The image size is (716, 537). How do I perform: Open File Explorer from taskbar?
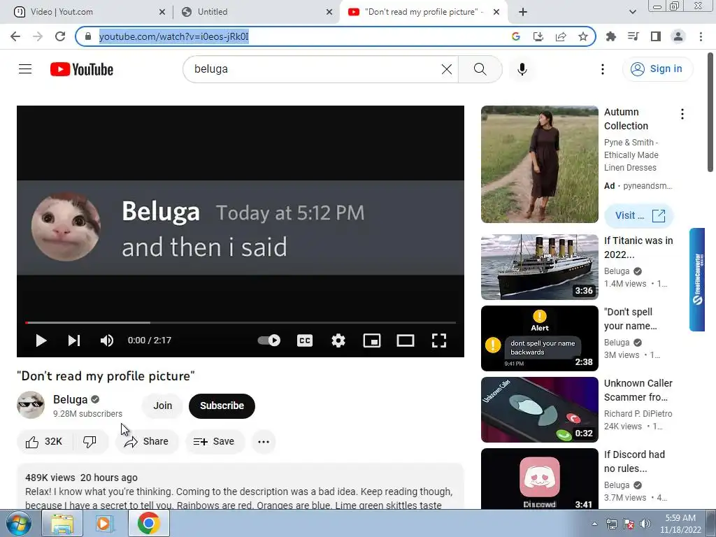pyautogui.click(x=62, y=524)
